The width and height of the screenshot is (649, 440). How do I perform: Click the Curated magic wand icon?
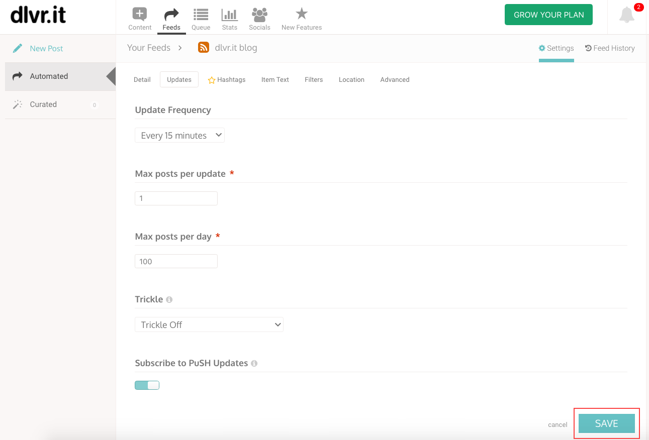pos(18,104)
